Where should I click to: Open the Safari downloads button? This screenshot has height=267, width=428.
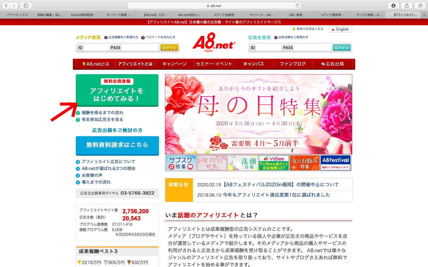click(393, 6)
